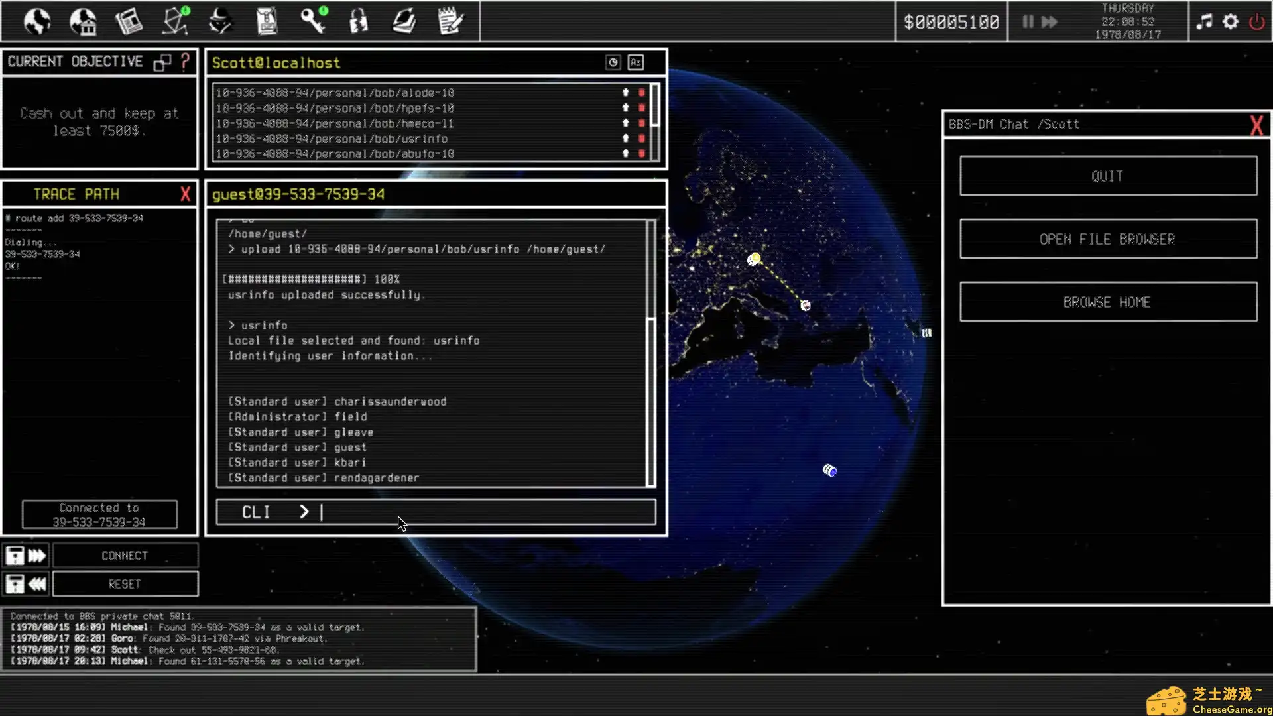
Task: Open the journal screen
Action: pos(403,21)
